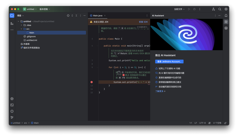This screenshot has height=137, width=238.
Task: Click Main breadcrumb in status bar
Action: pyautogui.click(x=35, y=123)
